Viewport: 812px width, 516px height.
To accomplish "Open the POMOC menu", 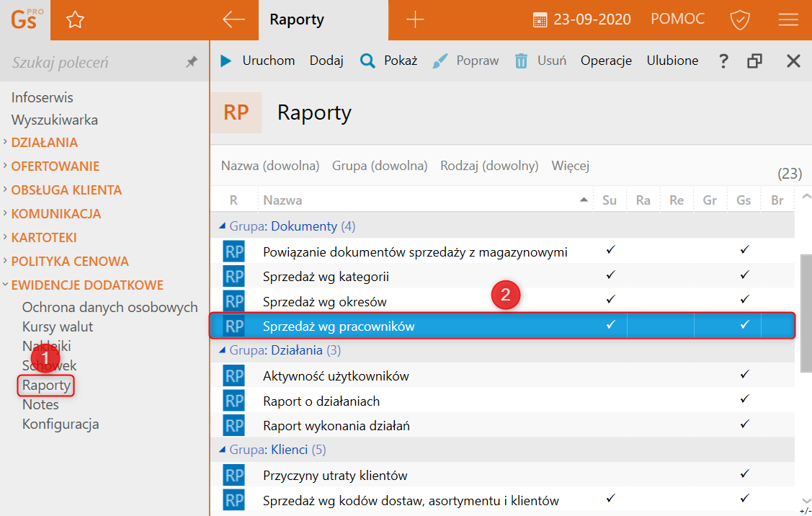I will pos(677,19).
